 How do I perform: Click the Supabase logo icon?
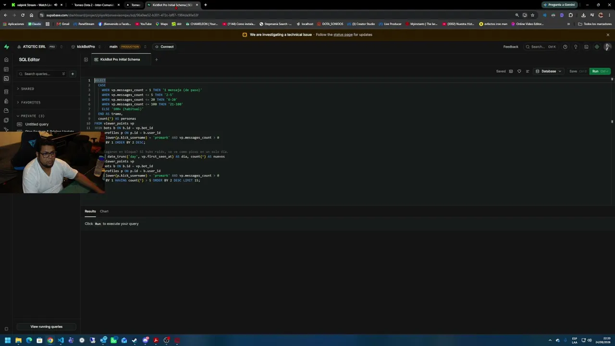pyautogui.click(x=6, y=47)
